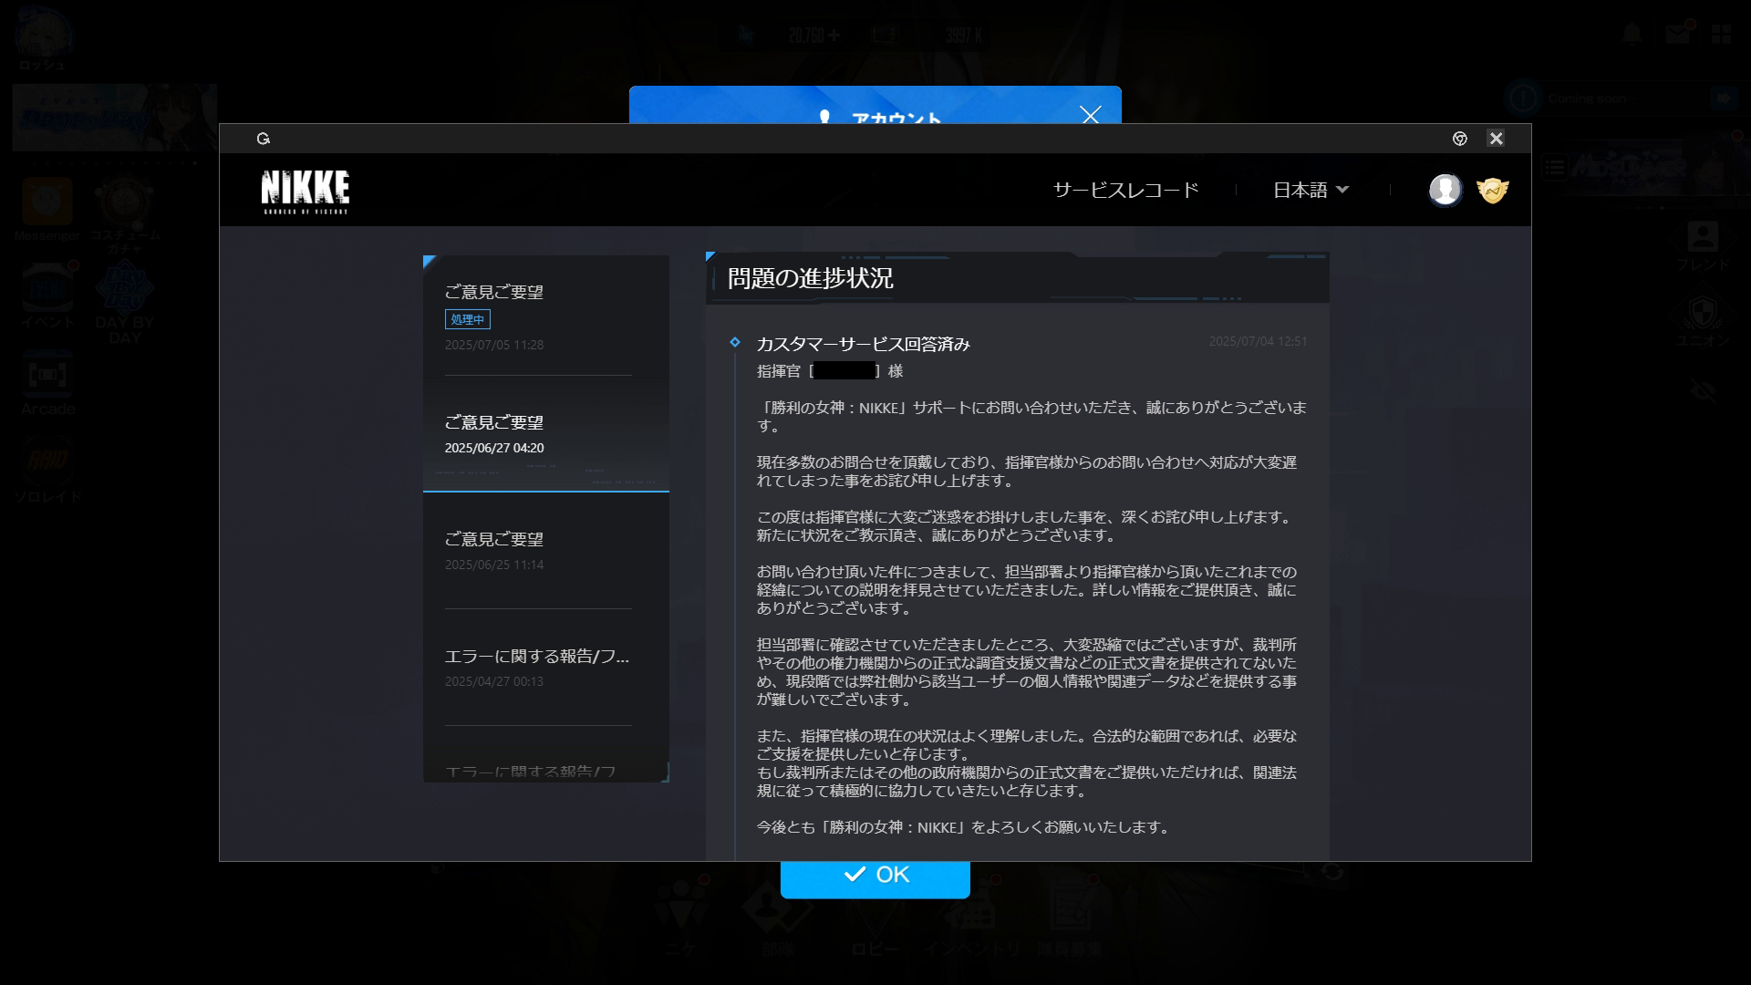Click カスタマーサービス回答済み status title
Viewport: 1751px width, 985px height.
(863, 344)
